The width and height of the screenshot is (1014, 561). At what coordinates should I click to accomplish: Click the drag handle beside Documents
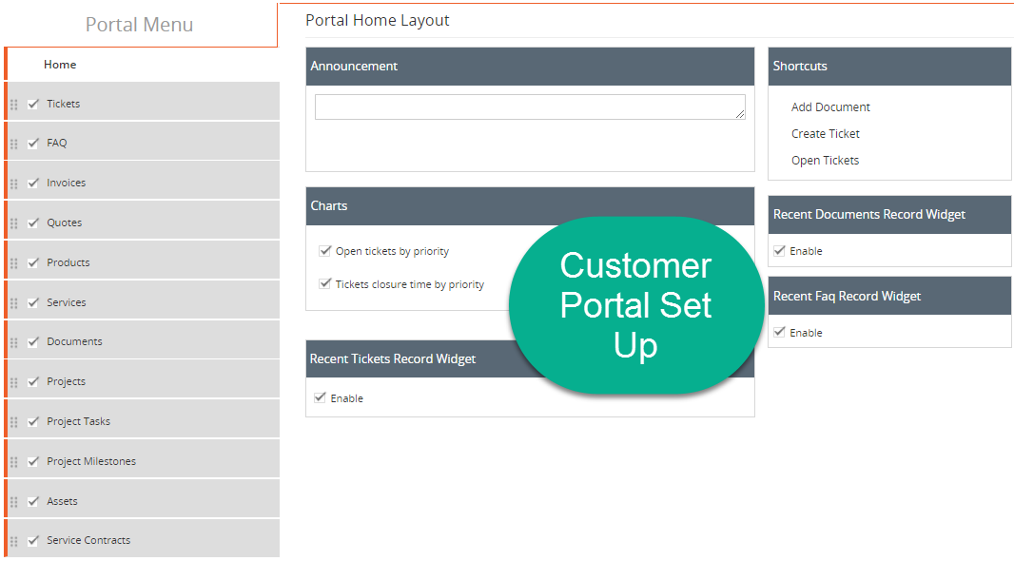[x=13, y=342]
